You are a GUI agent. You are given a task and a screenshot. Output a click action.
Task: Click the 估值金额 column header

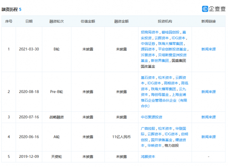click(x=88, y=21)
